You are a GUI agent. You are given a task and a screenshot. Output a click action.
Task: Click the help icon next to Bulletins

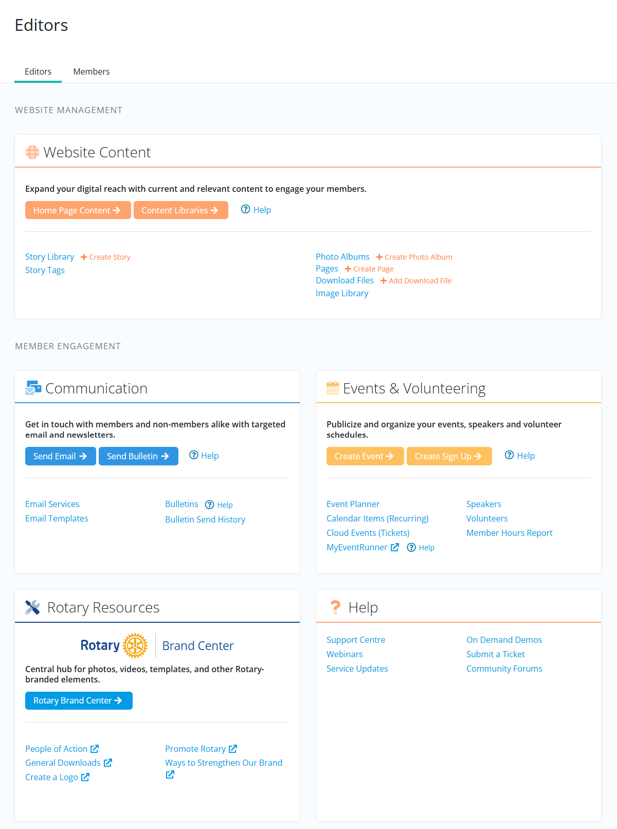(x=210, y=504)
